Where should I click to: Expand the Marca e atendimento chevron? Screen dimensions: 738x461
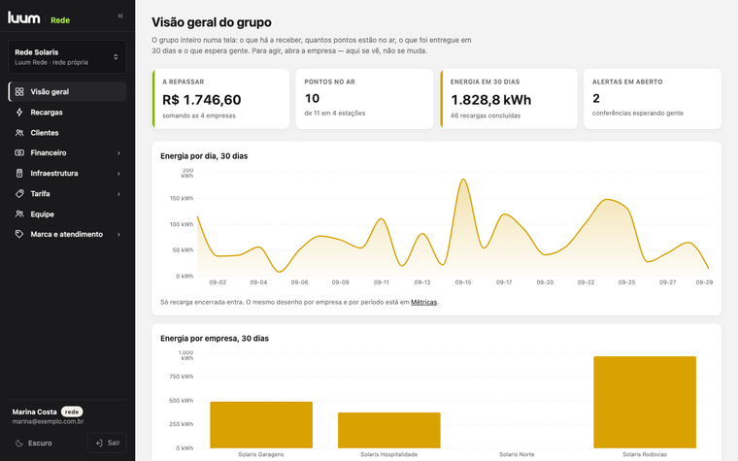(118, 234)
